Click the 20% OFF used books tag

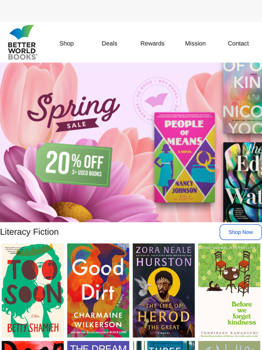pos(74,165)
